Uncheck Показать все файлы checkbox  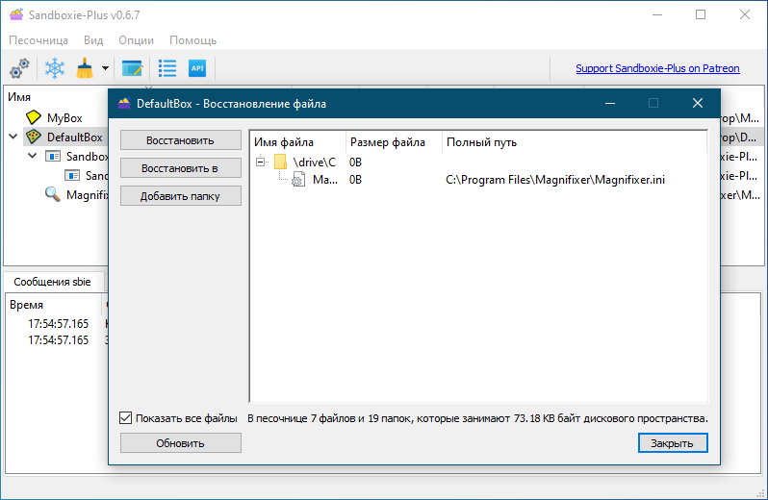tap(125, 418)
